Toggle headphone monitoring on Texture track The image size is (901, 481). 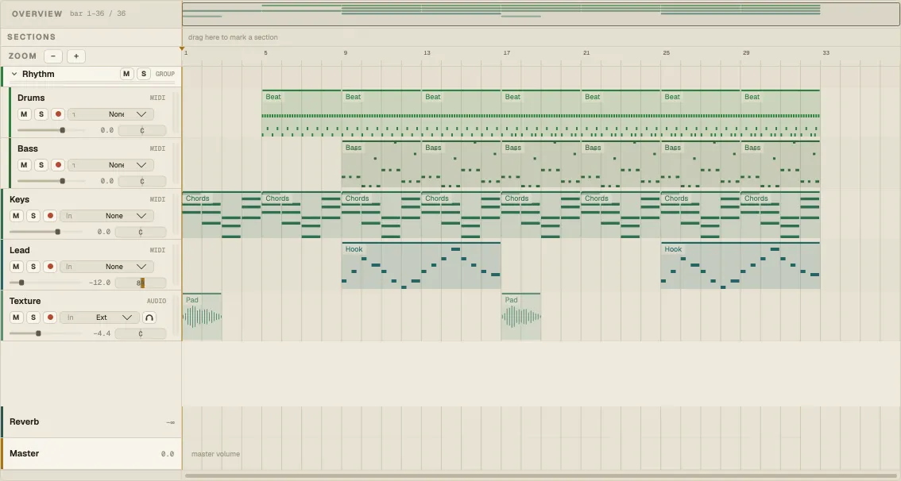[149, 317]
